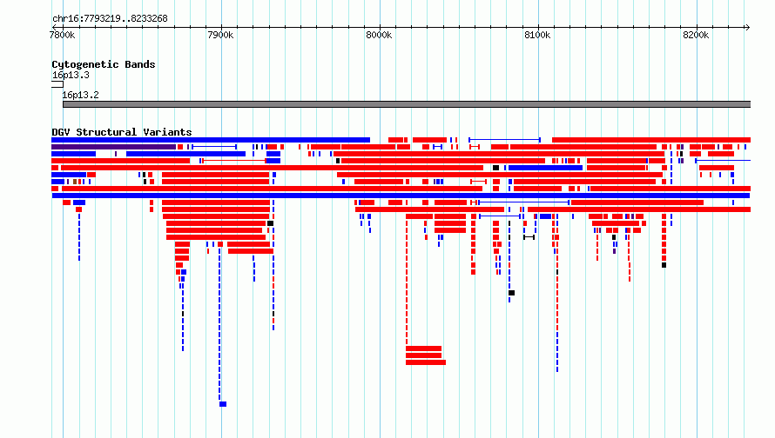The width and height of the screenshot is (775, 438).
Task: Select the purple variant bar near 7800k
Action: click(114, 147)
